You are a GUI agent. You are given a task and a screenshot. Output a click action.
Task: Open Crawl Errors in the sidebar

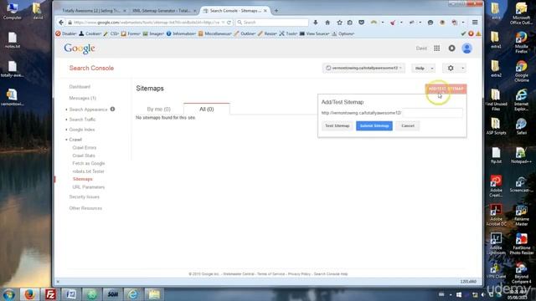84,148
